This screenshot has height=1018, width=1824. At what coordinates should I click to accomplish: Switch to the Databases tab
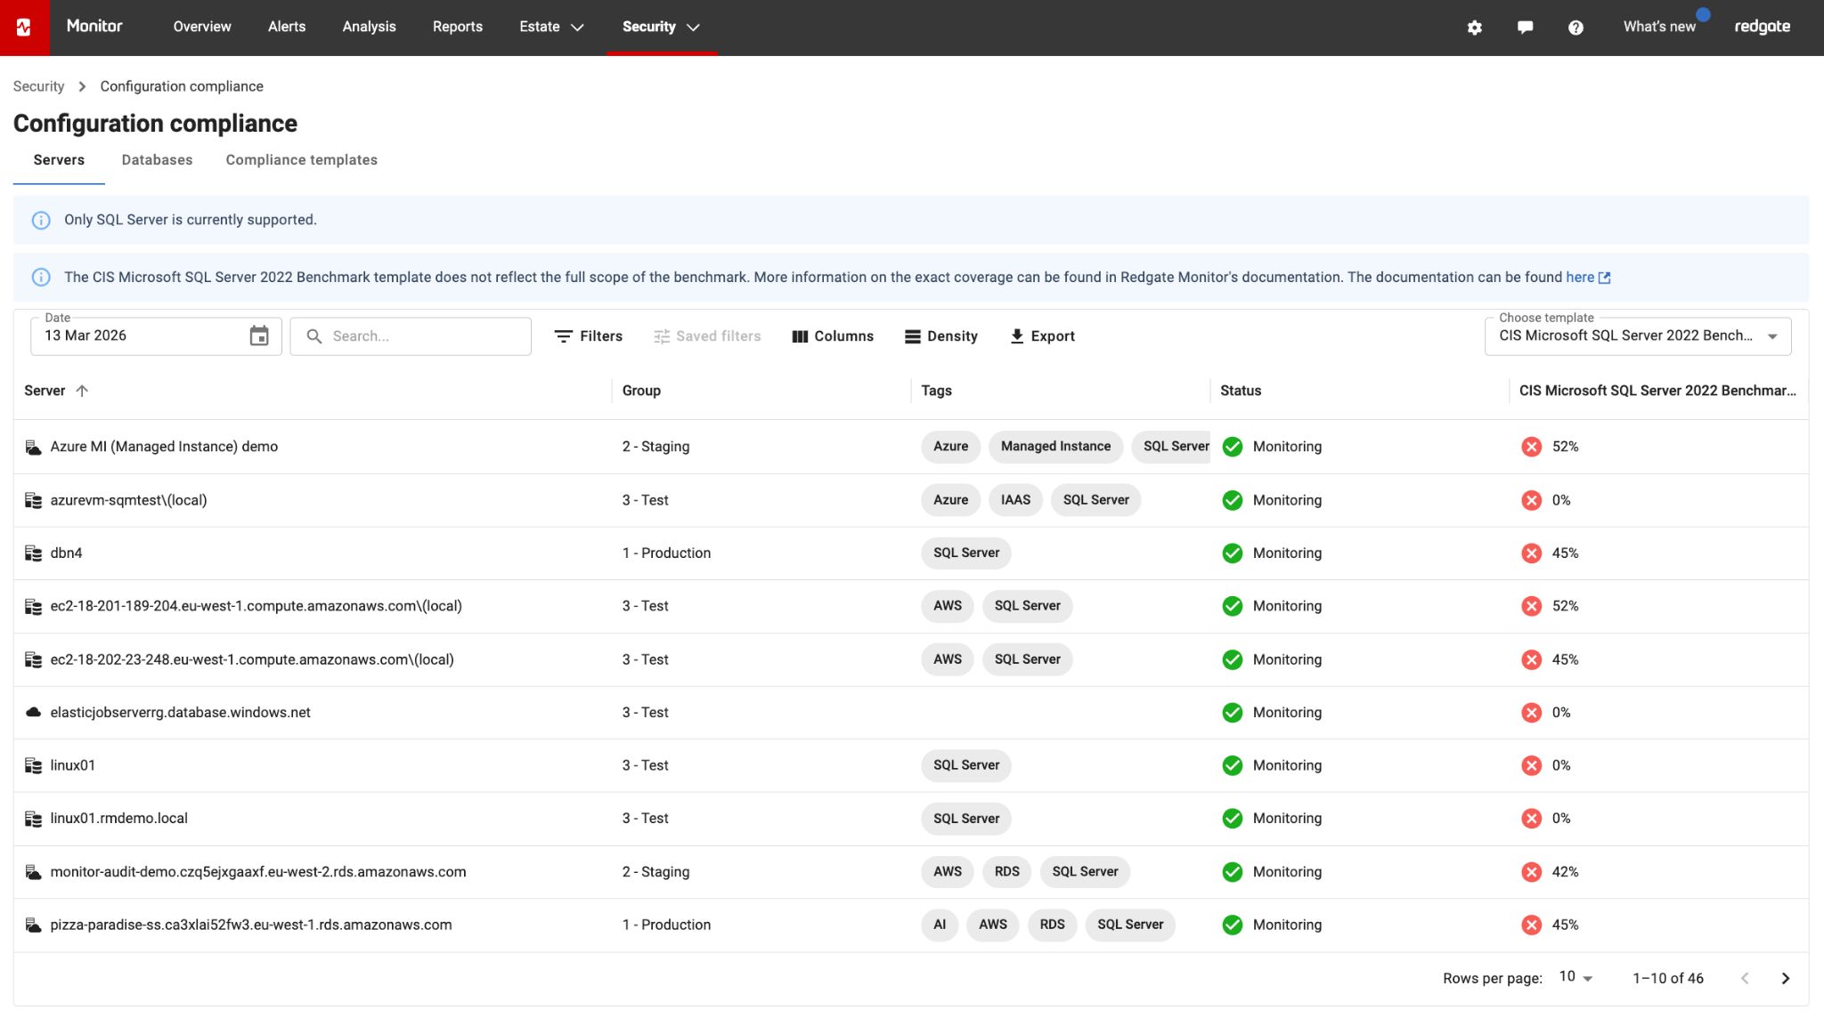coord(157,160)
